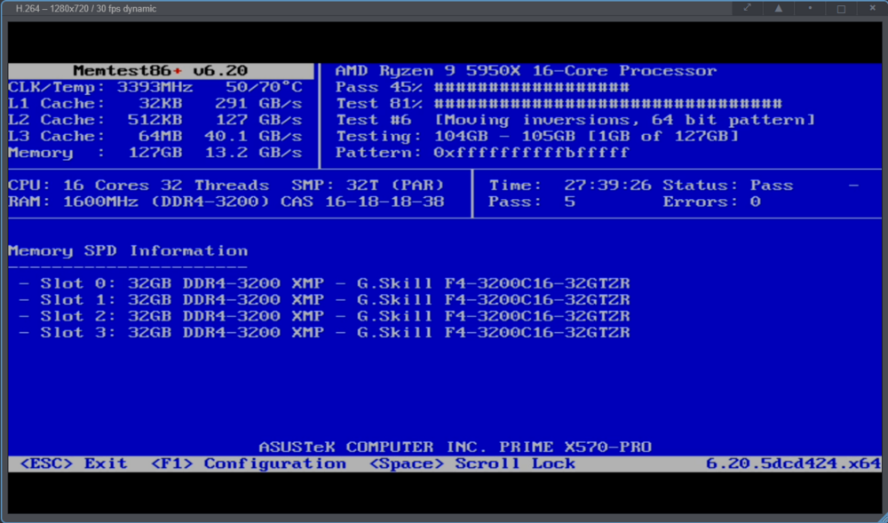Click the L2 Cache 512KB row
This screenshot has height=523, width=888.
coord(155,120)
